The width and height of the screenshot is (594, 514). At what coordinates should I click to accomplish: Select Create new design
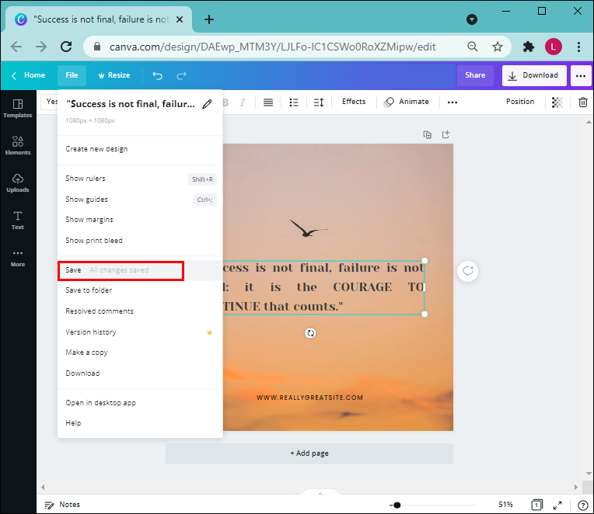tap(140, 149)
